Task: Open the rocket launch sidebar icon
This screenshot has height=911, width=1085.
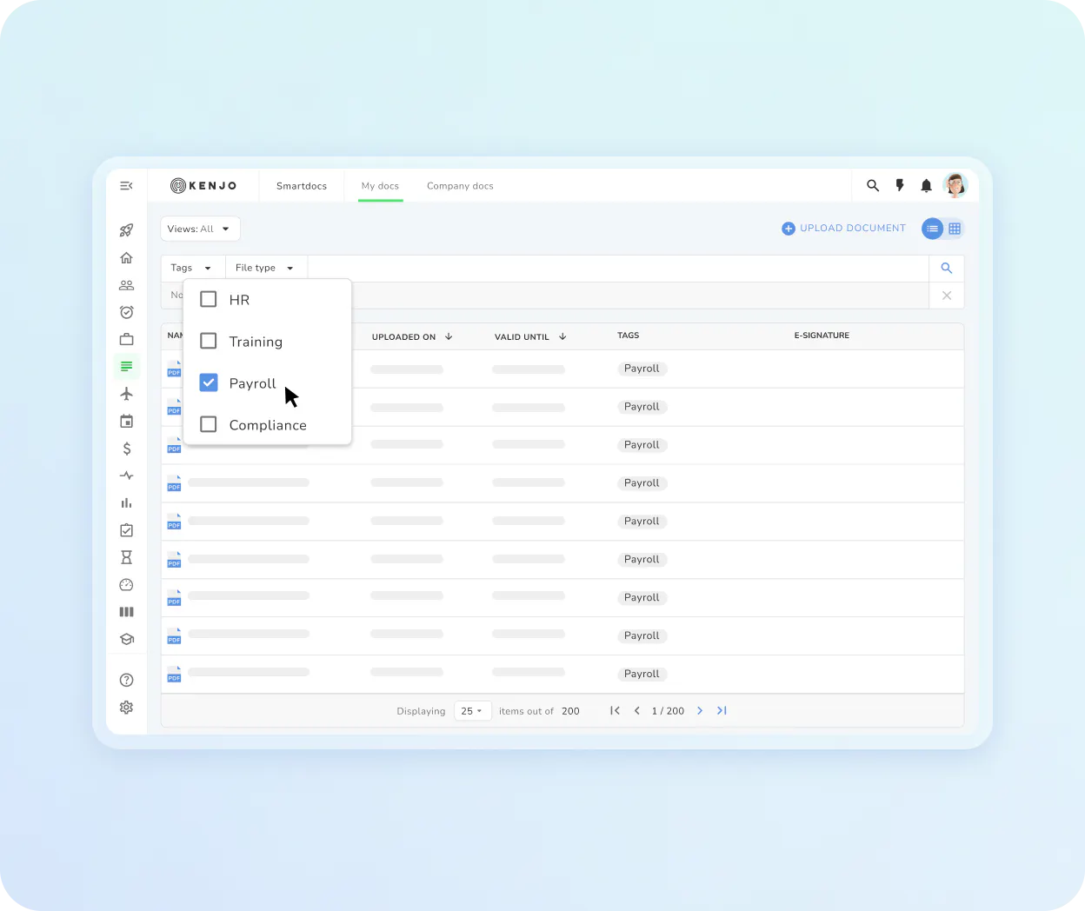Action: (x=126, y=230)
